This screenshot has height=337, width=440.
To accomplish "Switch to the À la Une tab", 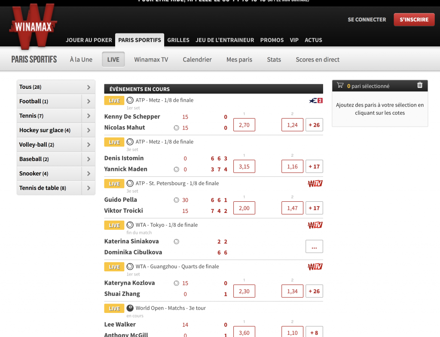I will pyautogui.click(x=81, y=59).
